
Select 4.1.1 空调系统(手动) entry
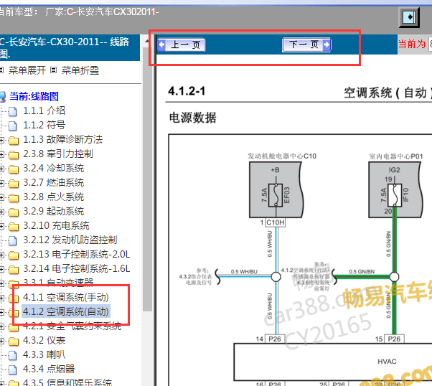pyautogui.click(x=66, y=297)
